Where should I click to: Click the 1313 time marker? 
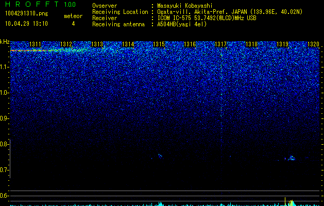(x=97, y=44)
